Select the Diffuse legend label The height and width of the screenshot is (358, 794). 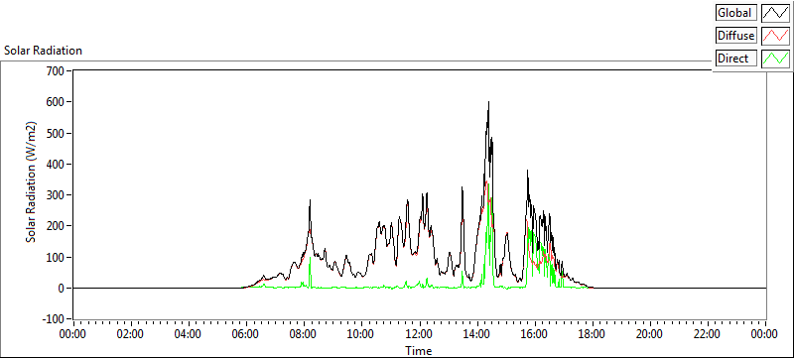click(x=736, y=36)
